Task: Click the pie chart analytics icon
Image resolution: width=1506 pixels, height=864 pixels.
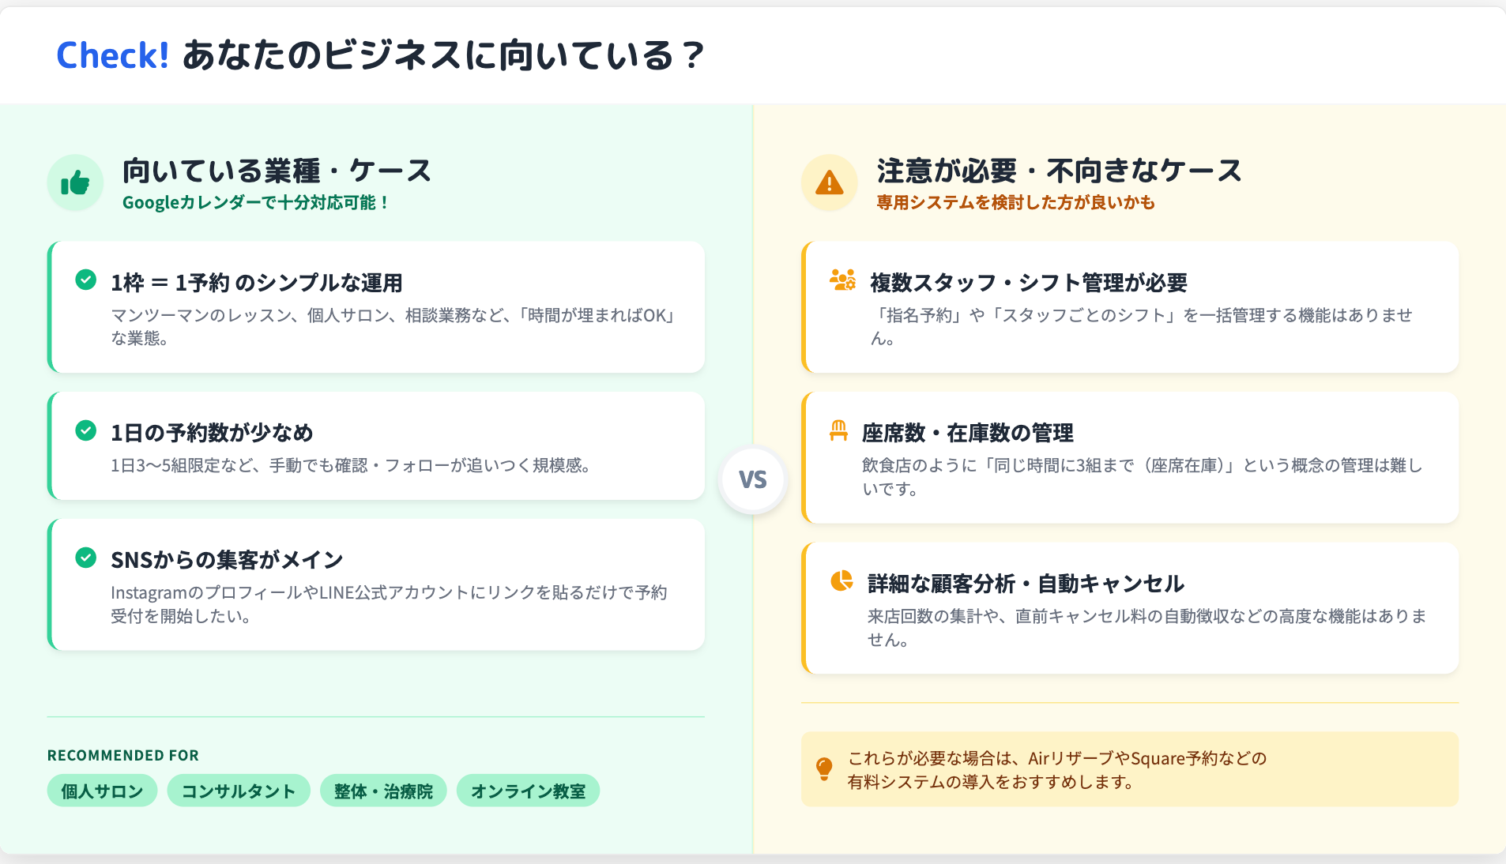Action: click(841, 581)
